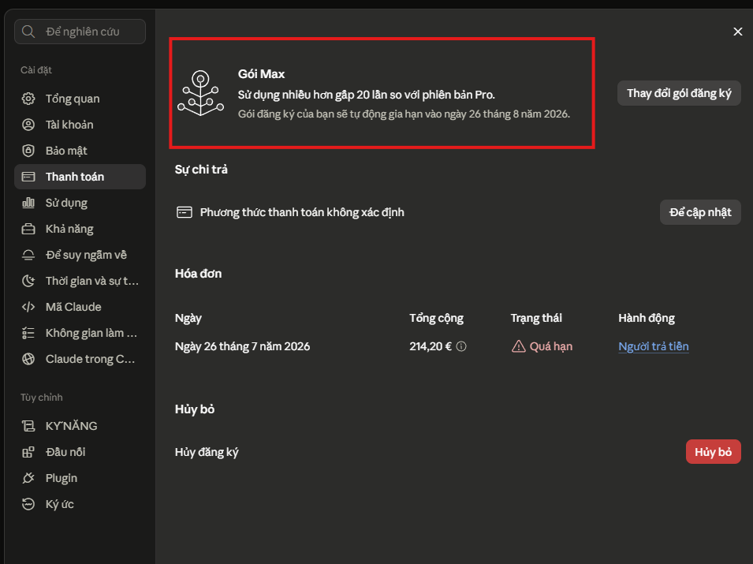The height and width of the screenshot is (564, 753).
Task: Click the blocks icon beside Đầu nối
Action: click(x=28, y=452)
